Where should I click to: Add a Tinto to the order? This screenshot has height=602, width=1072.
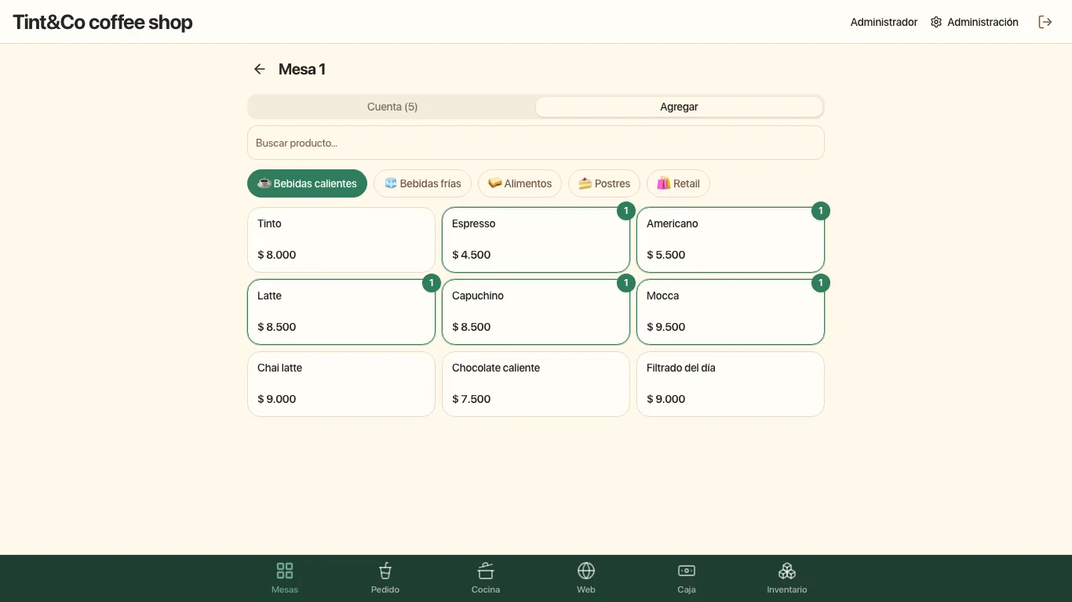341,240
